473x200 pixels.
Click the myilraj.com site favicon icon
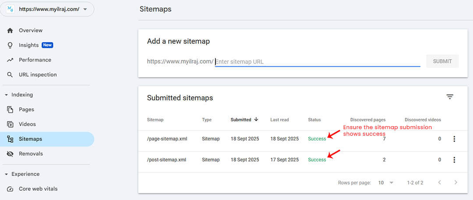(x=10, y=9)
